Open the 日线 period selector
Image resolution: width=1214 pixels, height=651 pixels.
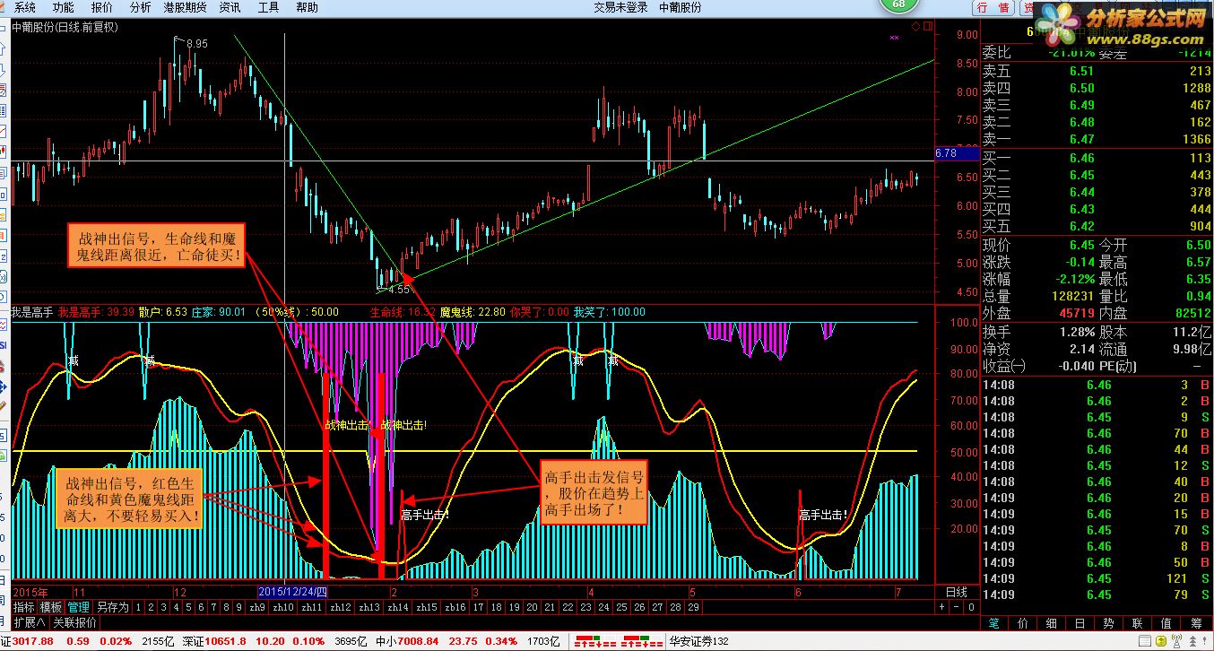click(956, 592)
